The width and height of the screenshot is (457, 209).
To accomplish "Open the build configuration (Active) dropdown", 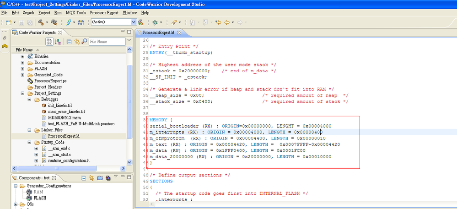I will (134, 22).
